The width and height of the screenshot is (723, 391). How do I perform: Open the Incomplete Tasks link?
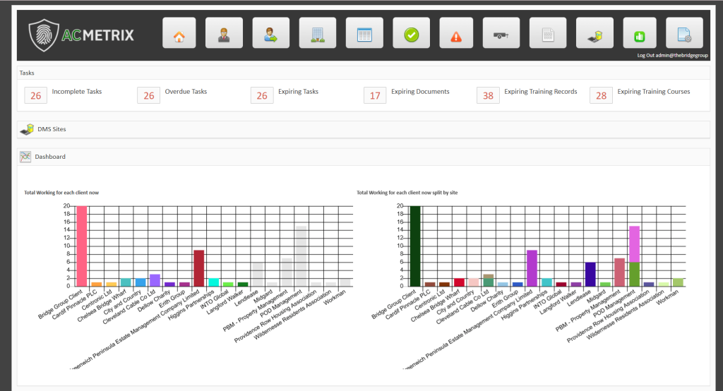tap(77, 92)
